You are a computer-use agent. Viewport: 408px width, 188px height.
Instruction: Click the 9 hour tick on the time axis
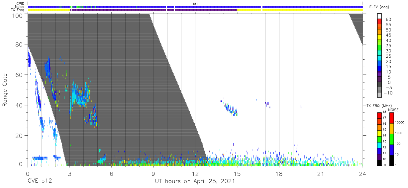(153, 174)
